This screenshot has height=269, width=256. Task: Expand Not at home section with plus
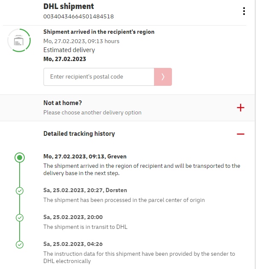coord(241,108)
